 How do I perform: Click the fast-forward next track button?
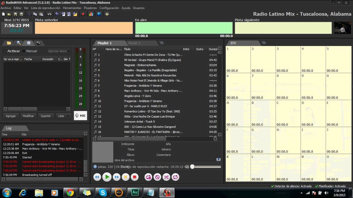117,177
